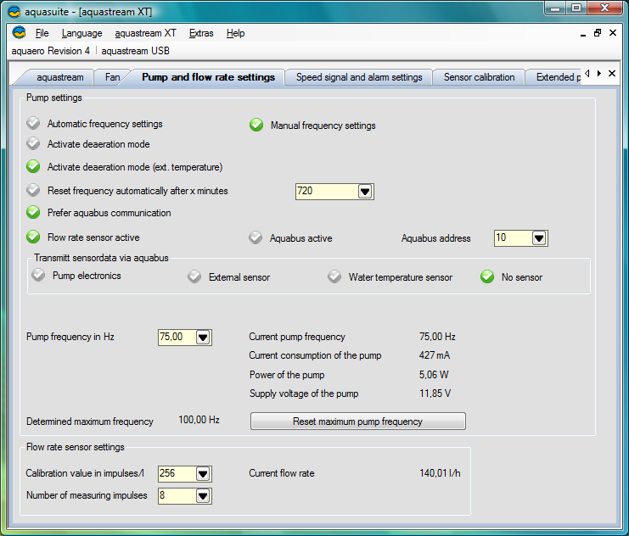The width and height of the screenshot is (629, 536).
Task: Toggle Manual frequency settings
Action: coord(256,125)
